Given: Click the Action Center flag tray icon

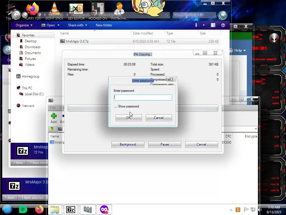Looking at the screenshot, I should tap(246, 210).
